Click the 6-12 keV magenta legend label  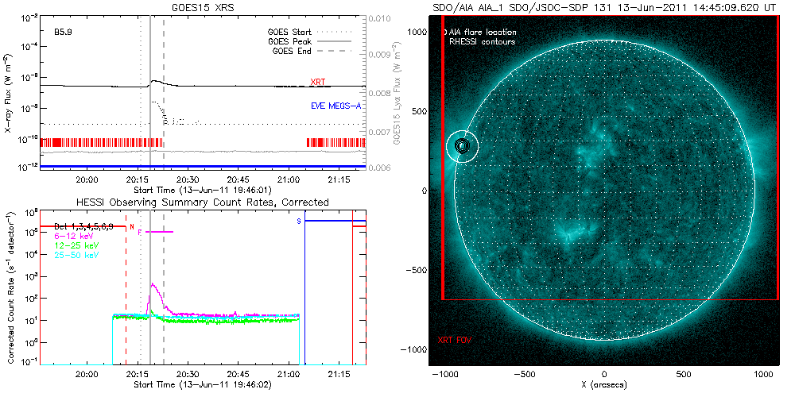[73, 236]
